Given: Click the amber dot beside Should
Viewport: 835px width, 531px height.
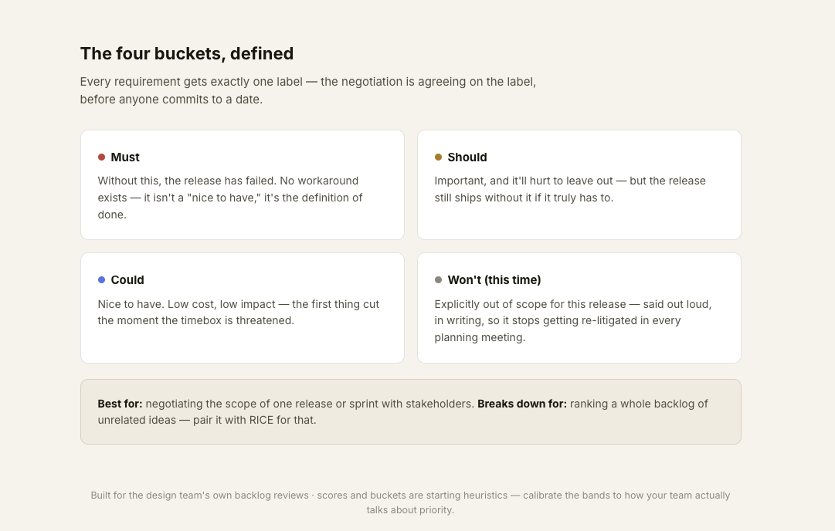Looking at the screenshot, I should tap(438, 157).
